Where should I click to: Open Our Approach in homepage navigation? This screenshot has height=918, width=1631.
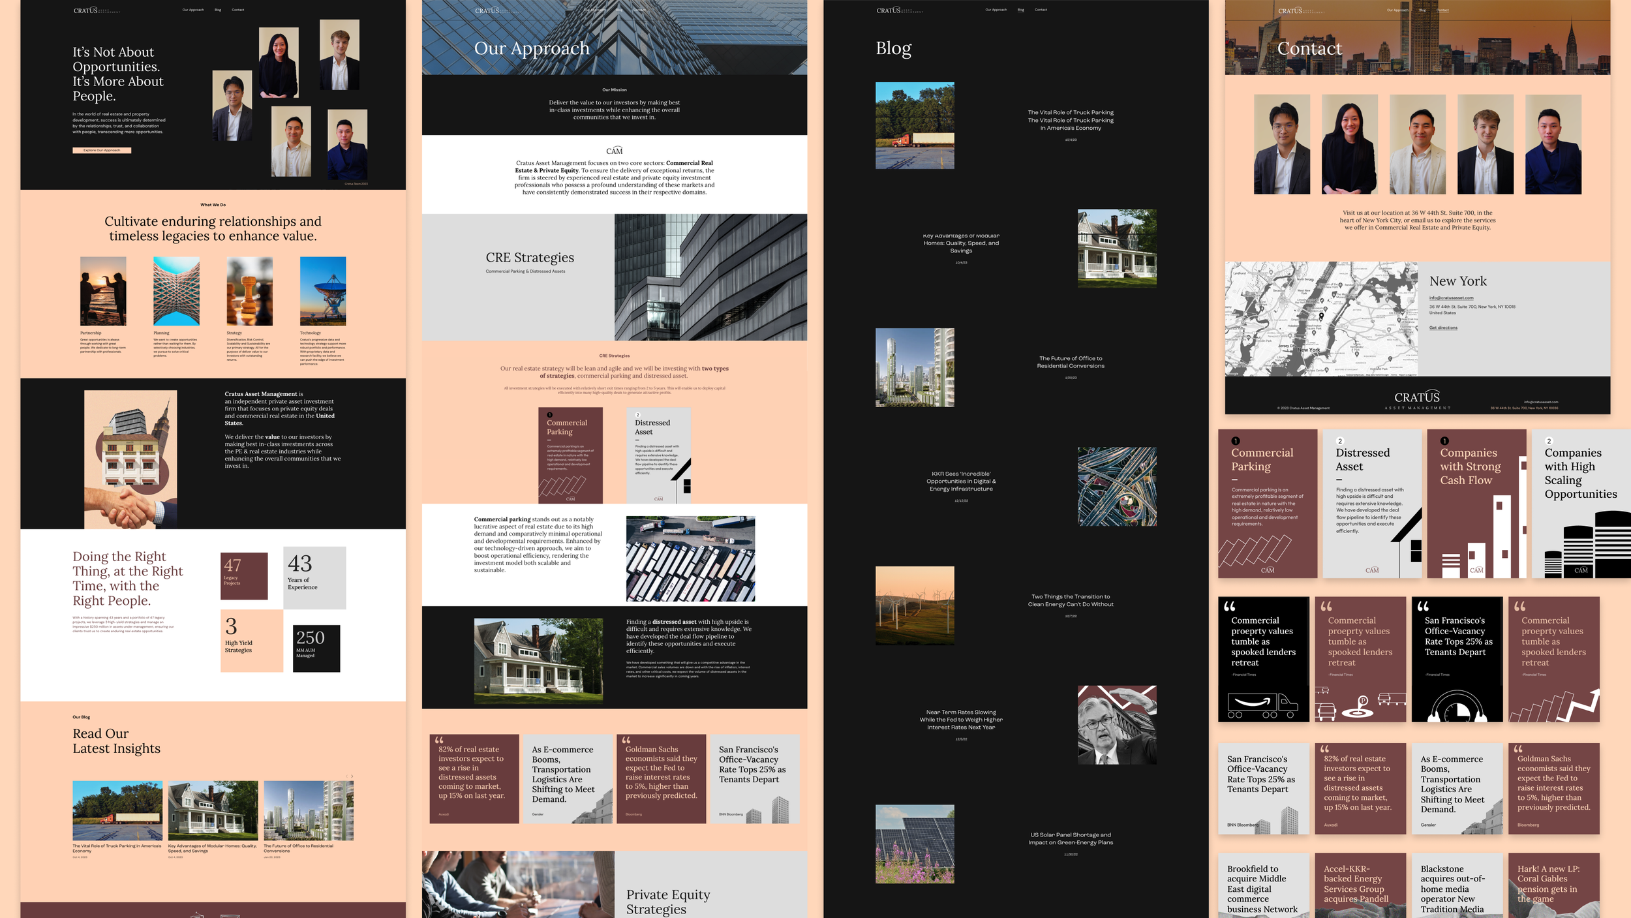[x=193, y=10]
